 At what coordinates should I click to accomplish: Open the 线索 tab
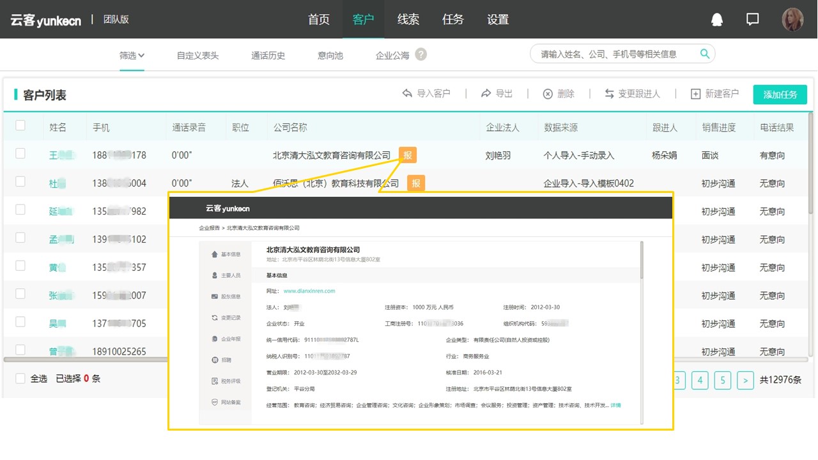point(408,19)
